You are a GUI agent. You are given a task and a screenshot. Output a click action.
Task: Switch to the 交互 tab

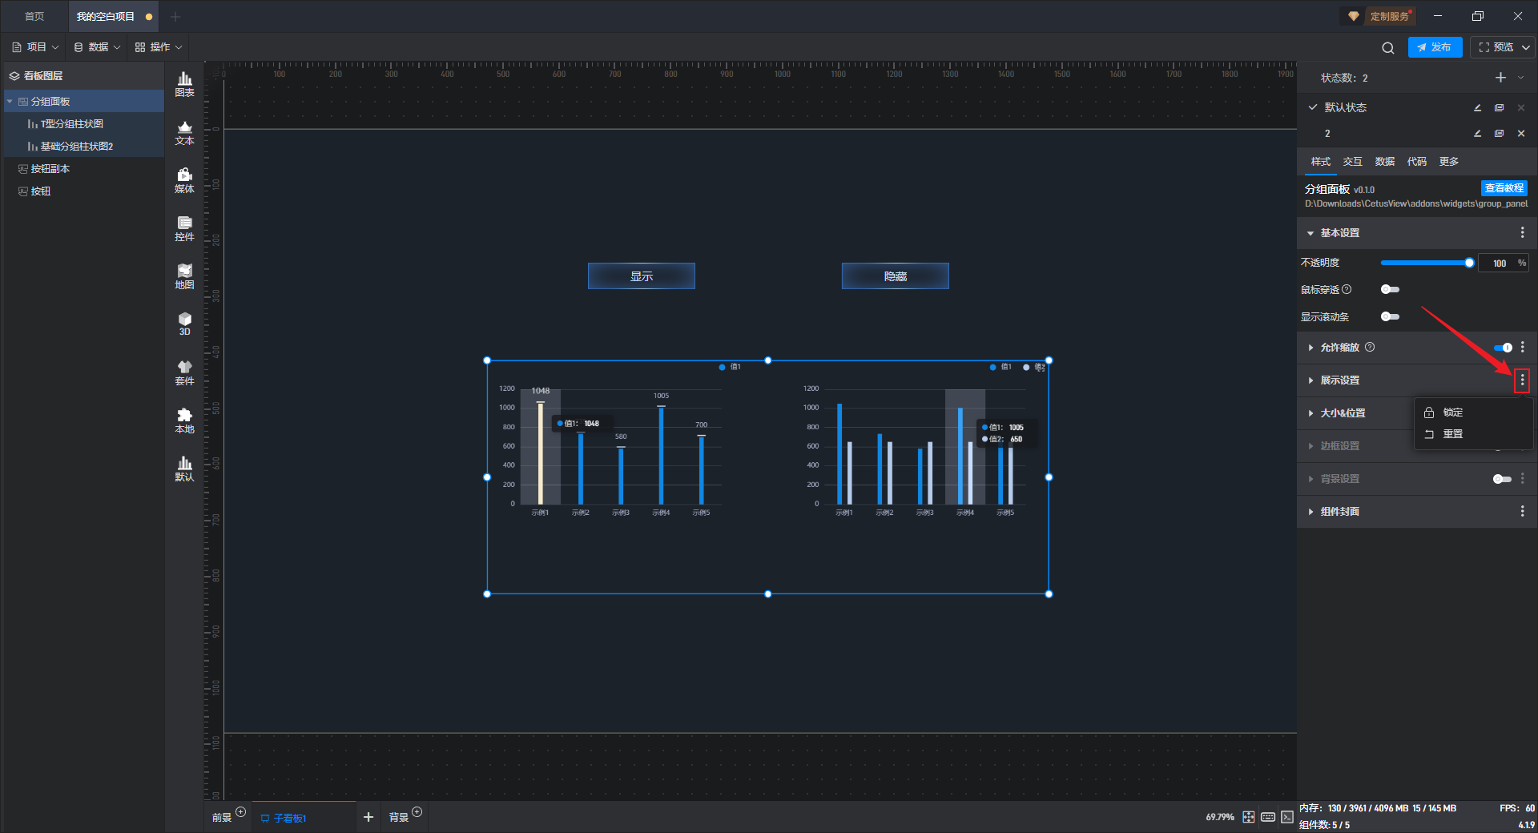tap(1352, 162)
